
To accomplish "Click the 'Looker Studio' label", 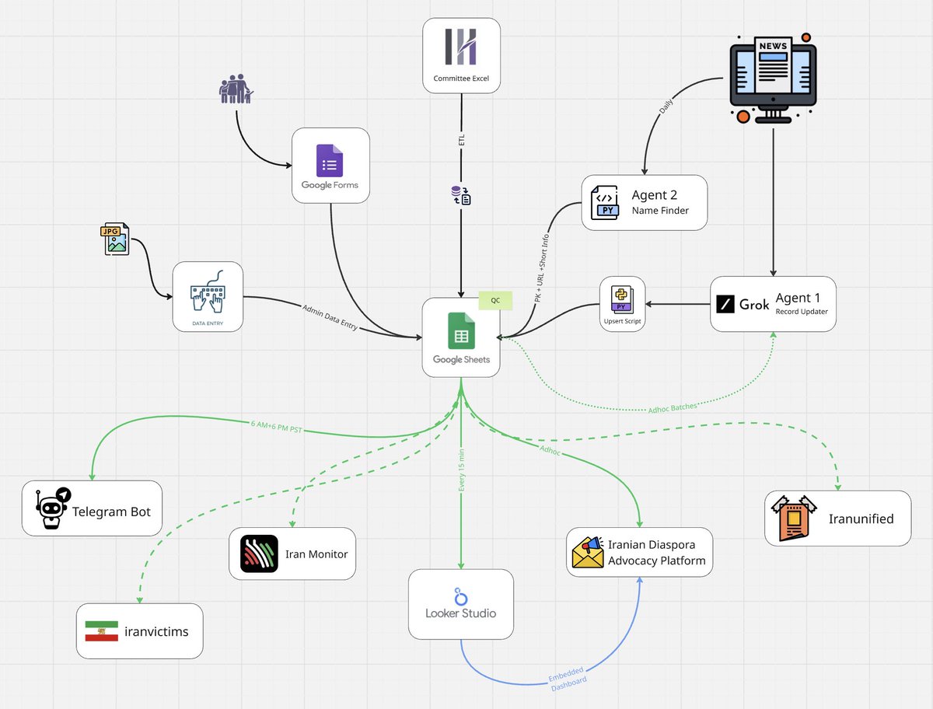I will pos(461,613).
